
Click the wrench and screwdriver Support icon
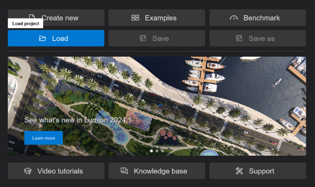[x=239, y=171]
